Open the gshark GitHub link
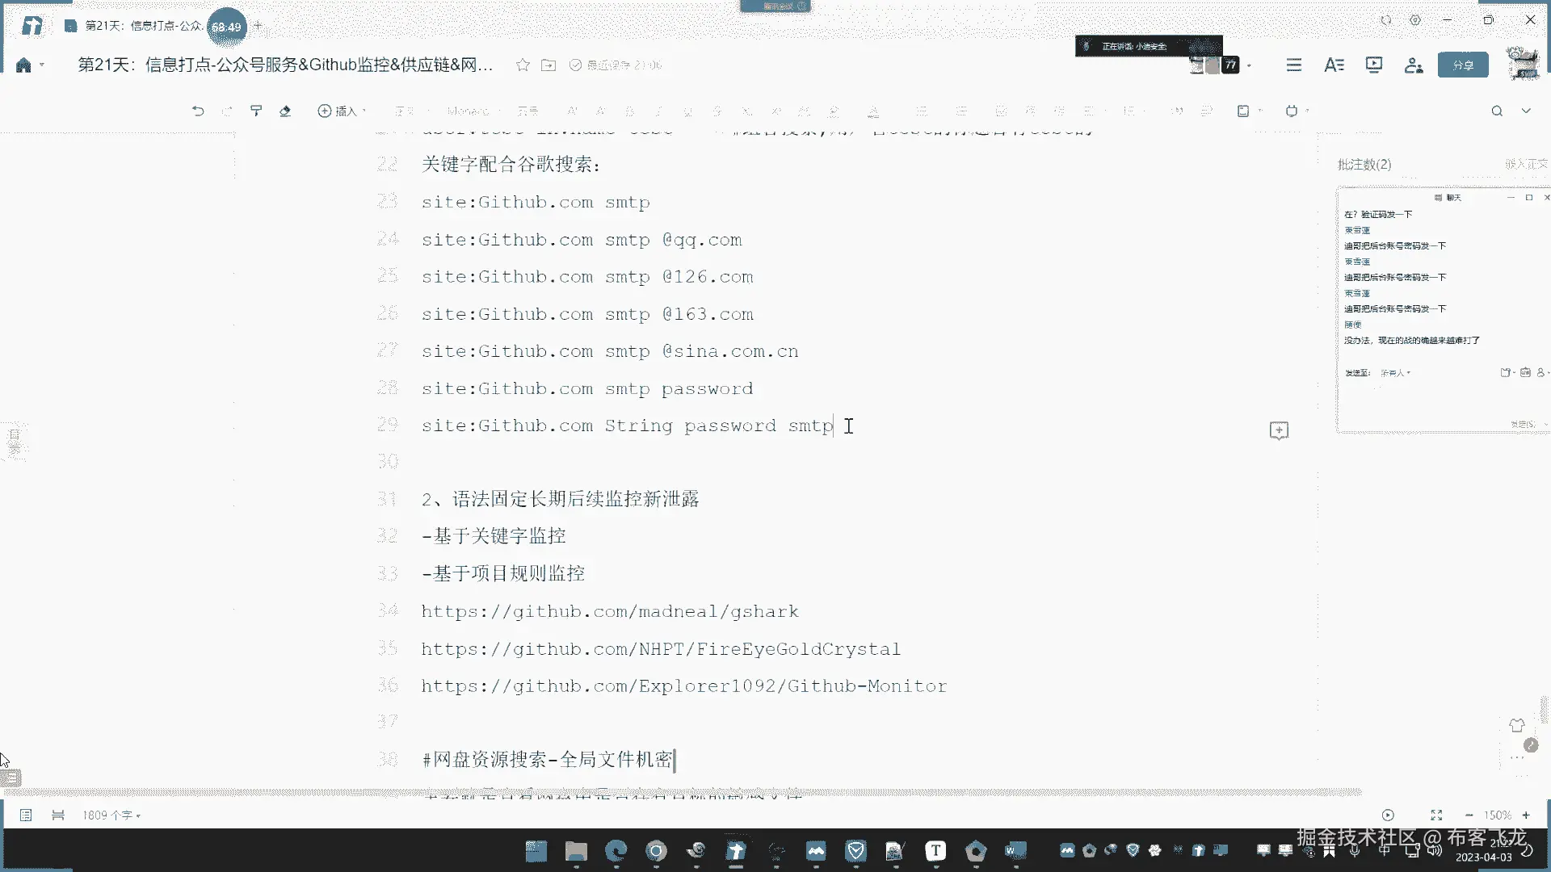Viewport: 1551px width, 872px height. click(609, 611)
